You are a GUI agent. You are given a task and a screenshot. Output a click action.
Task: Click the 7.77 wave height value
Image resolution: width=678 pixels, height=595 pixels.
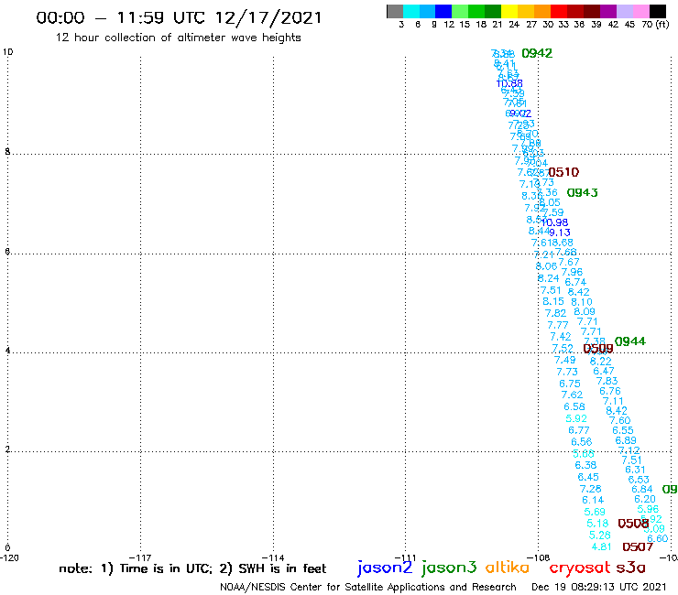pos(558,325)
